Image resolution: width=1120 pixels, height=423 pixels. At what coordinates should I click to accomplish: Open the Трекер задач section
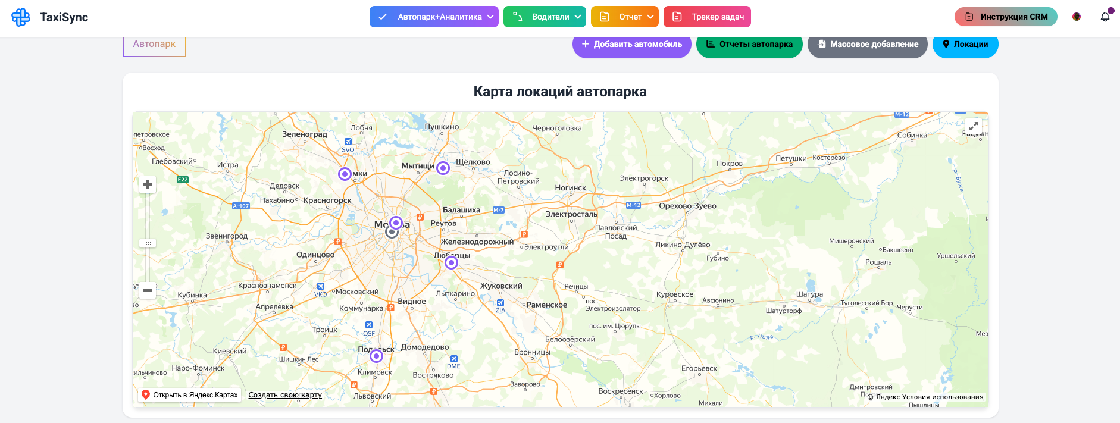tap(707, 17)
